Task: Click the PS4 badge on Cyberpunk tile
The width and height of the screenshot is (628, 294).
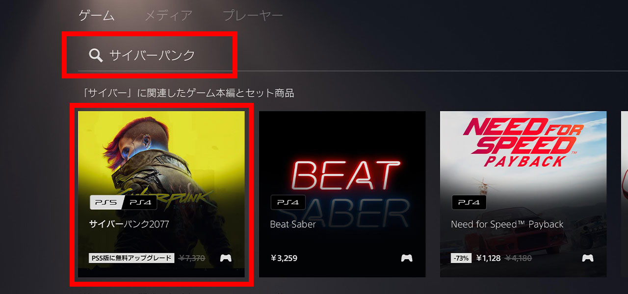Action: [140, 202]
